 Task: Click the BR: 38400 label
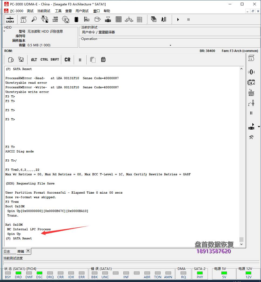[207, 51]
